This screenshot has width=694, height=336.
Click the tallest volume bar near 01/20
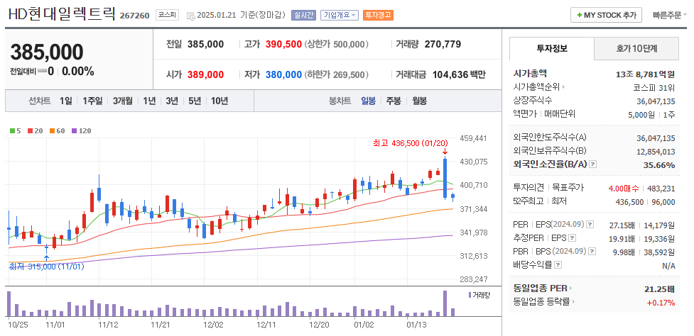pyautogui.click(x=445, y=303)
